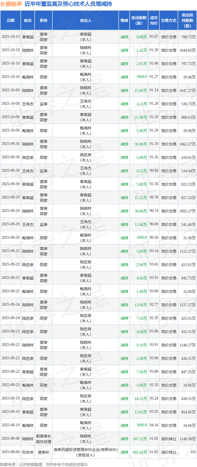Image resolution: width=197 pixels, height=467 pixels.
Task: Click the 嘉善百盛投资管理合伙企业 cell
Action: point(86,452)
